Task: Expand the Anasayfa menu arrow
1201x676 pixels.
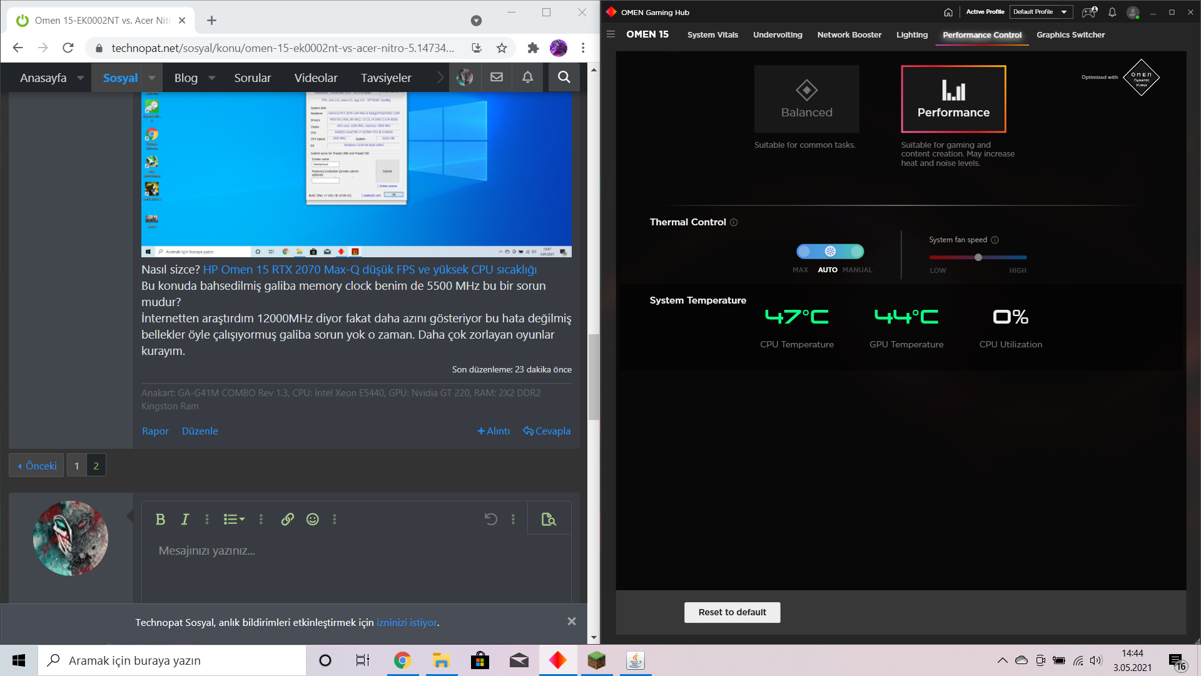Action: click(x=81, y=78)
